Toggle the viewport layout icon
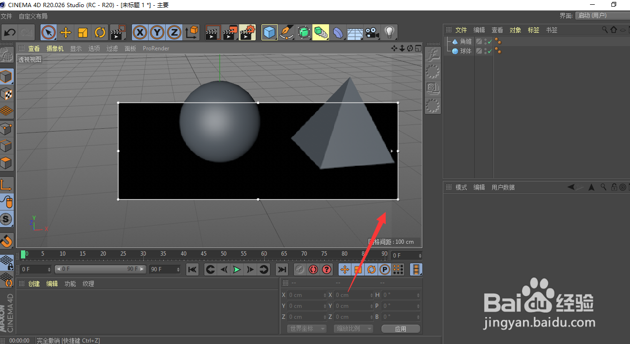Image resolution: width=630 pixels, height=344 pixels. tap(418, 48)
